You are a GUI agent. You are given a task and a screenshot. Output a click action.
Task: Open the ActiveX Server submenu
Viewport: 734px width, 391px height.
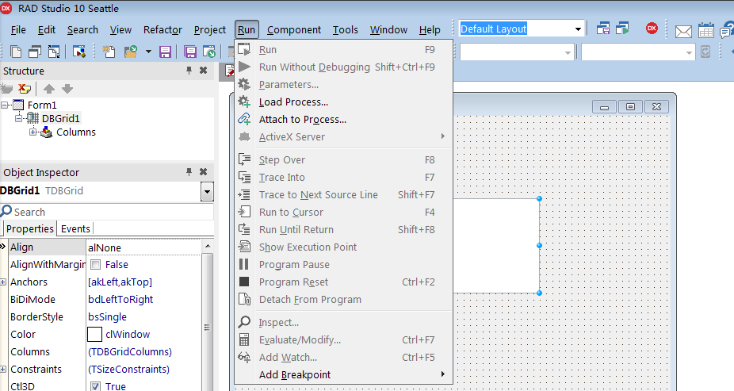[x=343, y=136]
